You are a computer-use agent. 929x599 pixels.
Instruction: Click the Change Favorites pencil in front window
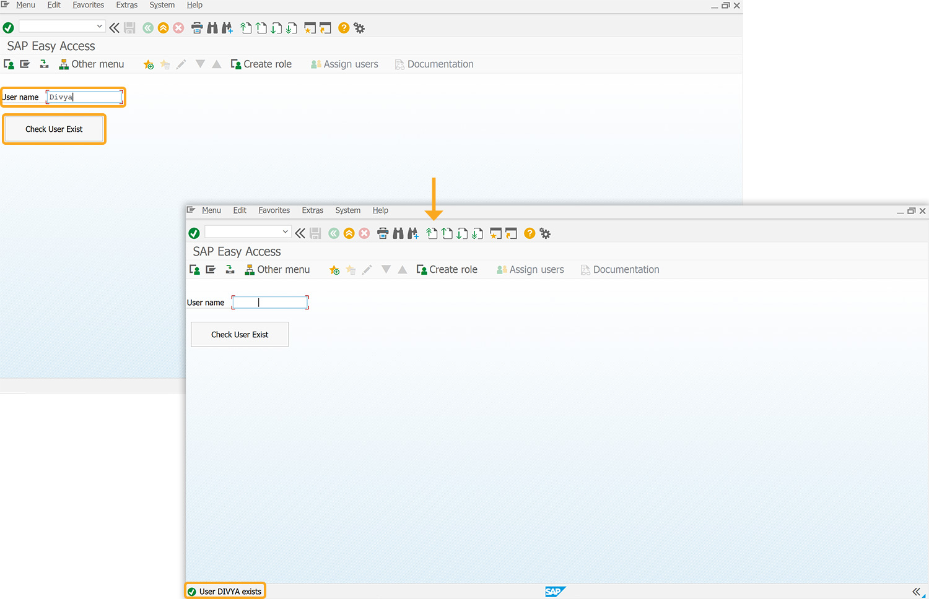pyautogui.click(x=367, y=270)
